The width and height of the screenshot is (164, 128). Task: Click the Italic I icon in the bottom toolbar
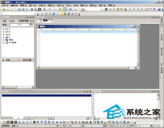pyautogui.click(x=12, y=122)
